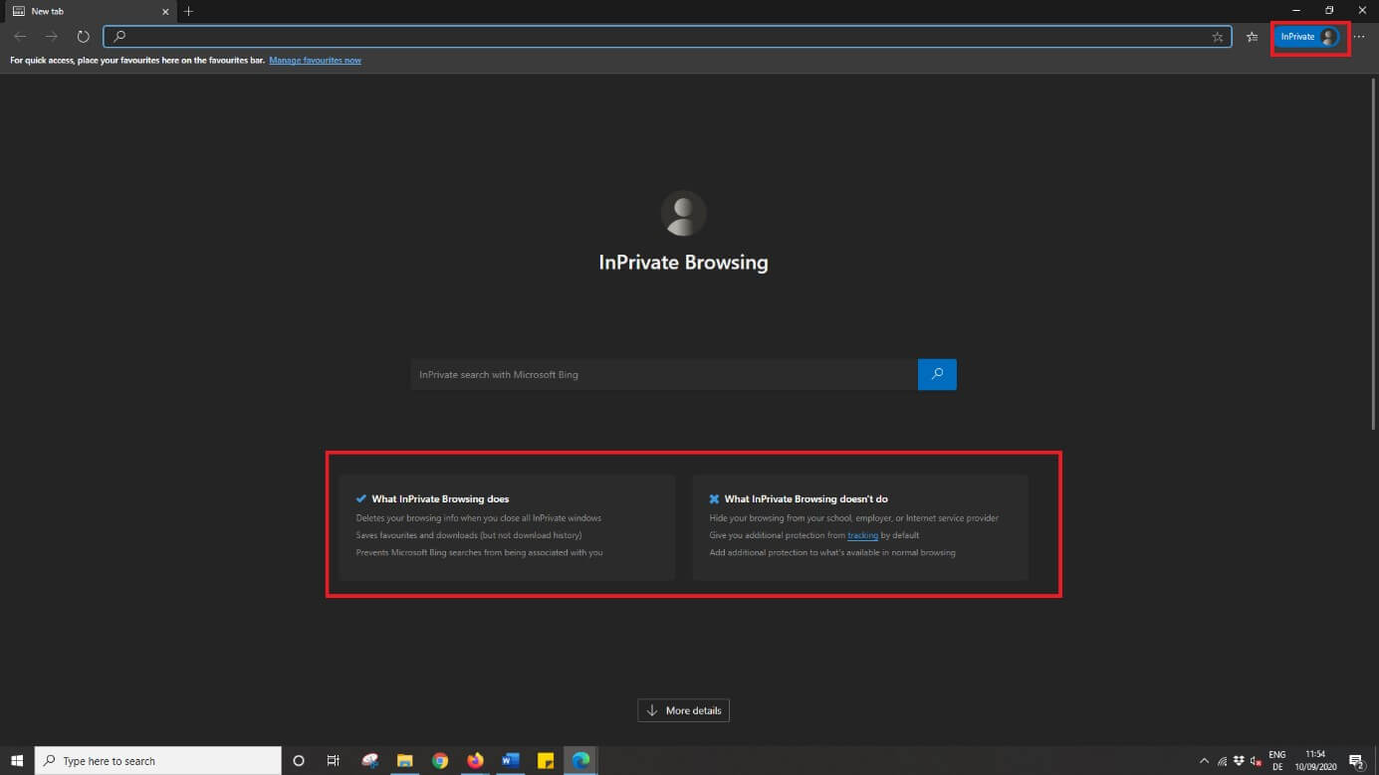Close the New tab tab
The width and height of the screenshot is (1379, 775).
tap(165, 12)
